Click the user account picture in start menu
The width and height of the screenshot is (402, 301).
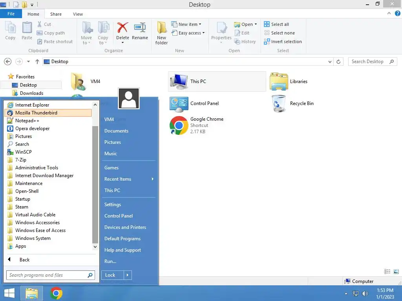129,98
